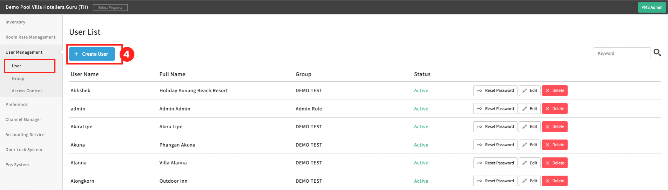
Task: Click the plus icon on Create User
Action: 76,54
